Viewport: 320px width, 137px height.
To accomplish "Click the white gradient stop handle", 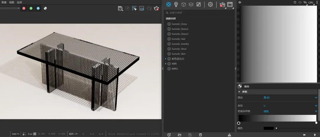I will [x=316, y=123].
